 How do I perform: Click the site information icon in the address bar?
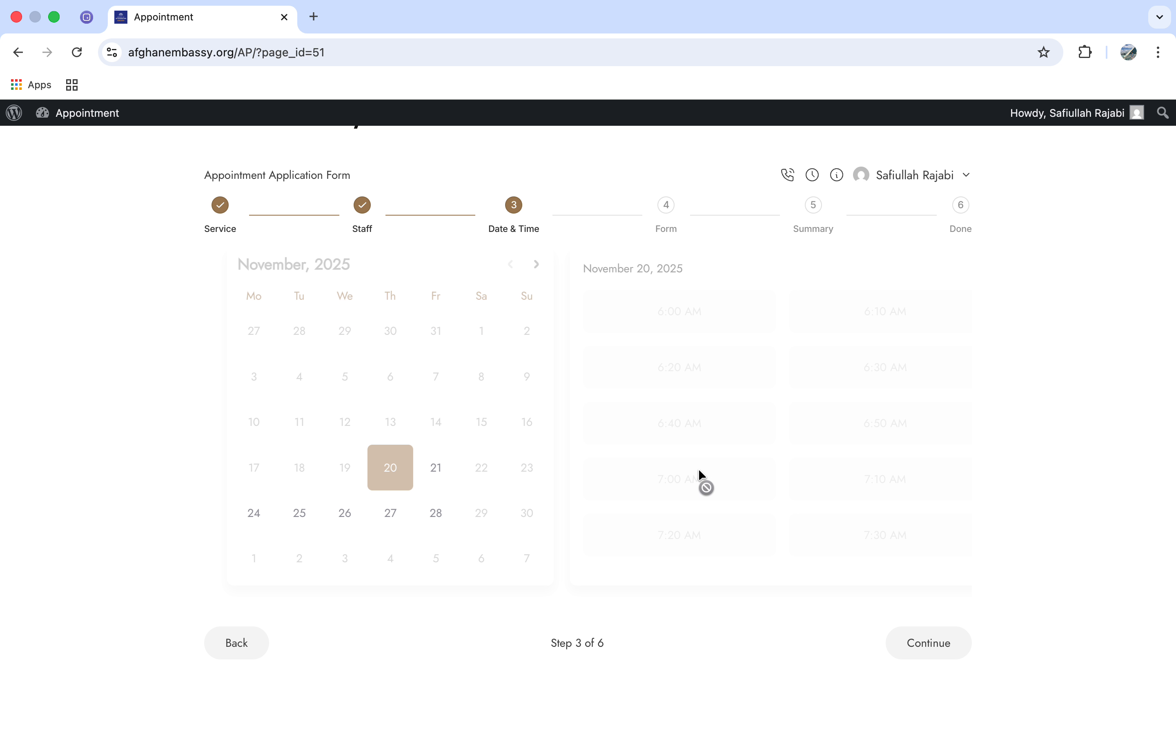[111, 52]
